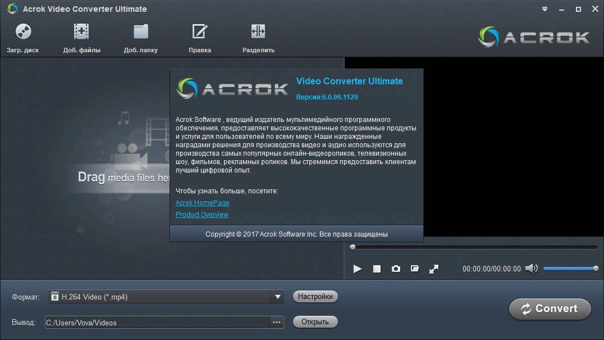Adjust the volume slider
Image resolution: width=604 pixels, height=340 pixels.
[570, 268]
